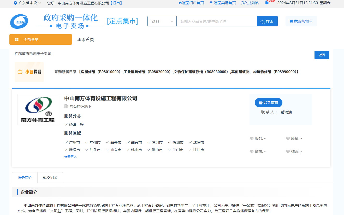
Task: Click the first 深圳市 checkmark item
Action: pos(155,142)
